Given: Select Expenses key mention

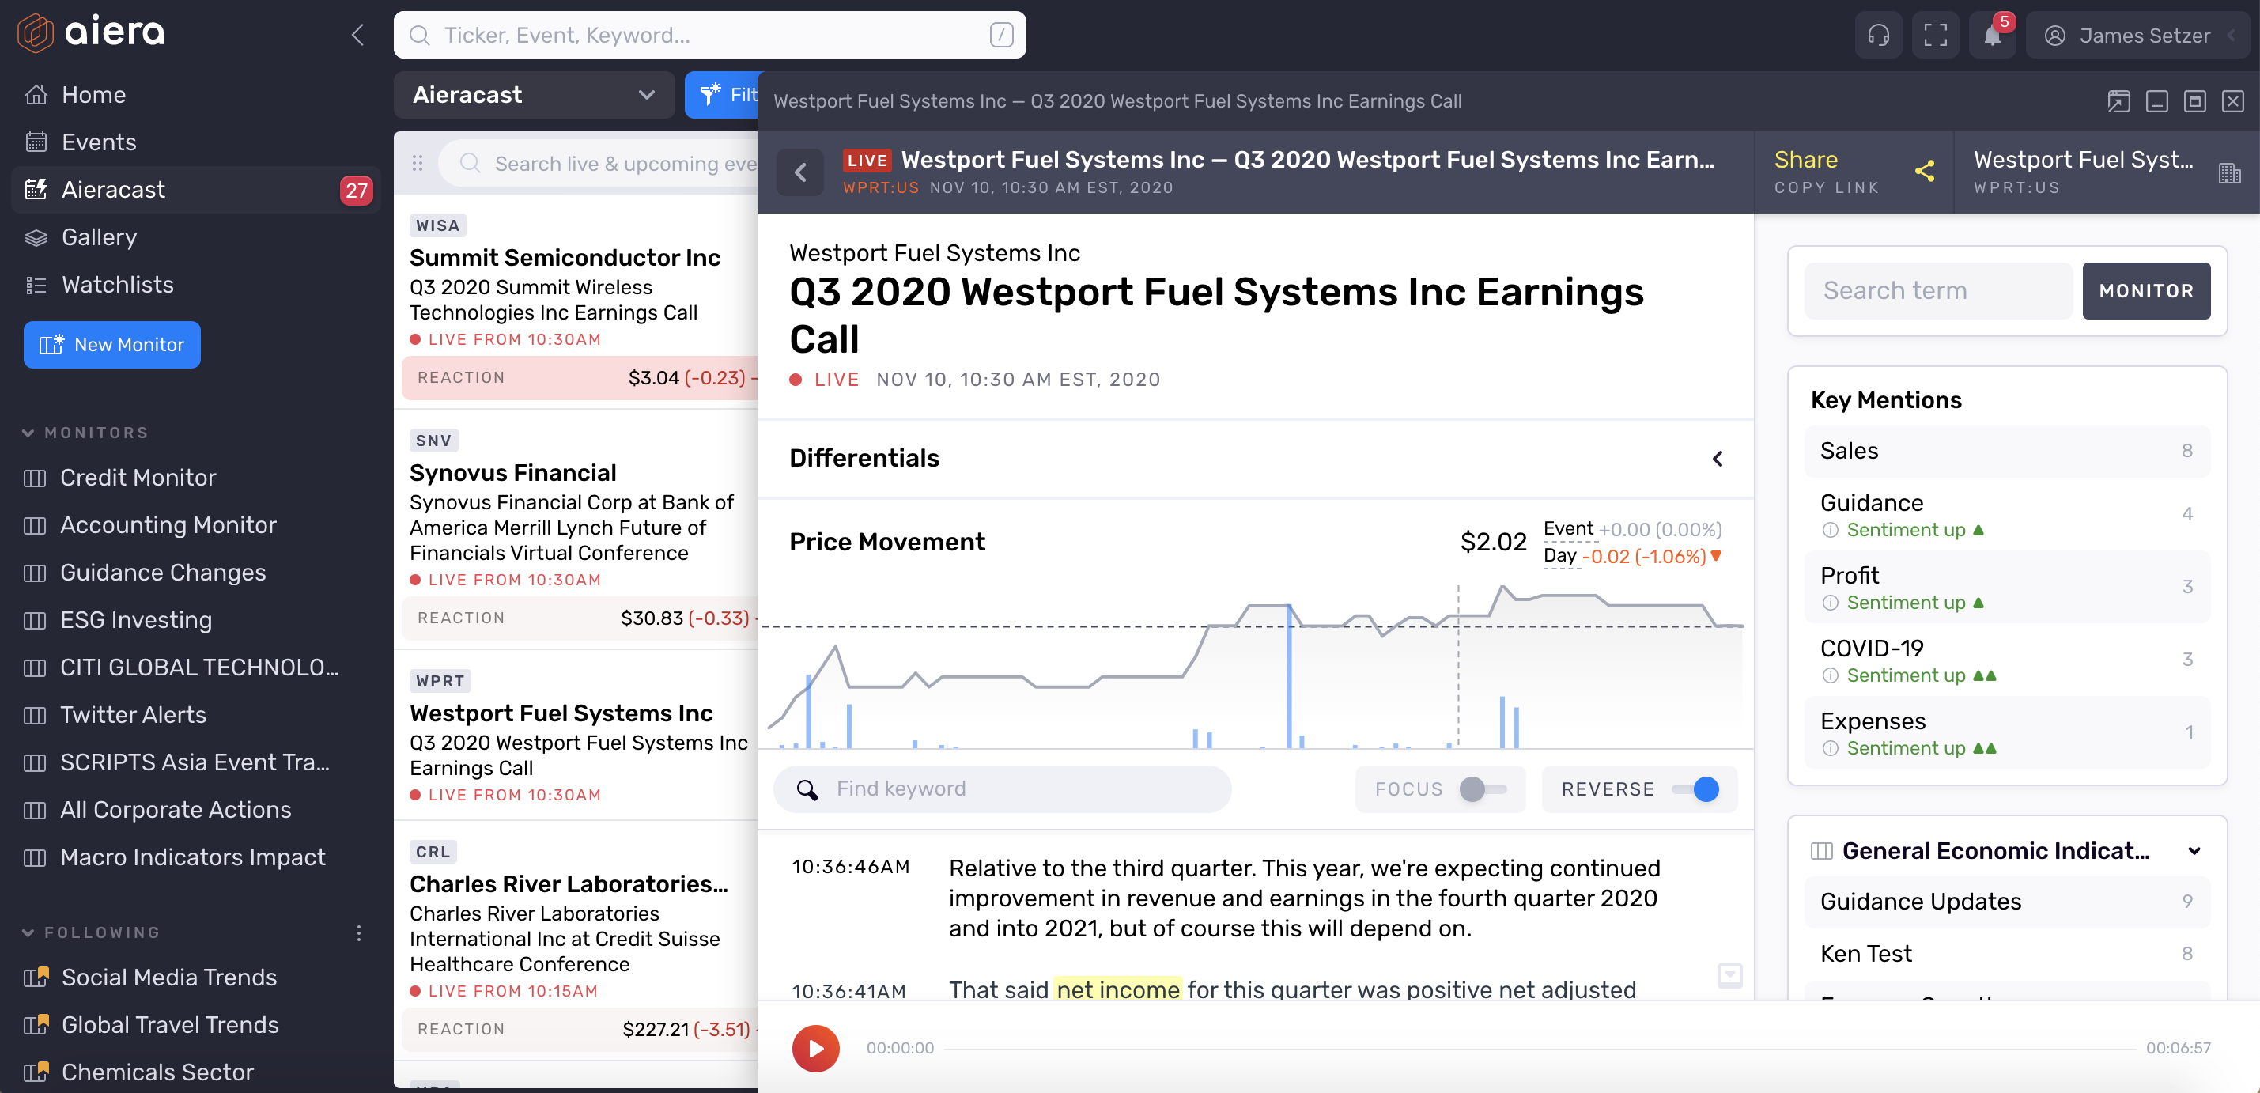Looking at the screenshot, I should tap(2006, 732).
